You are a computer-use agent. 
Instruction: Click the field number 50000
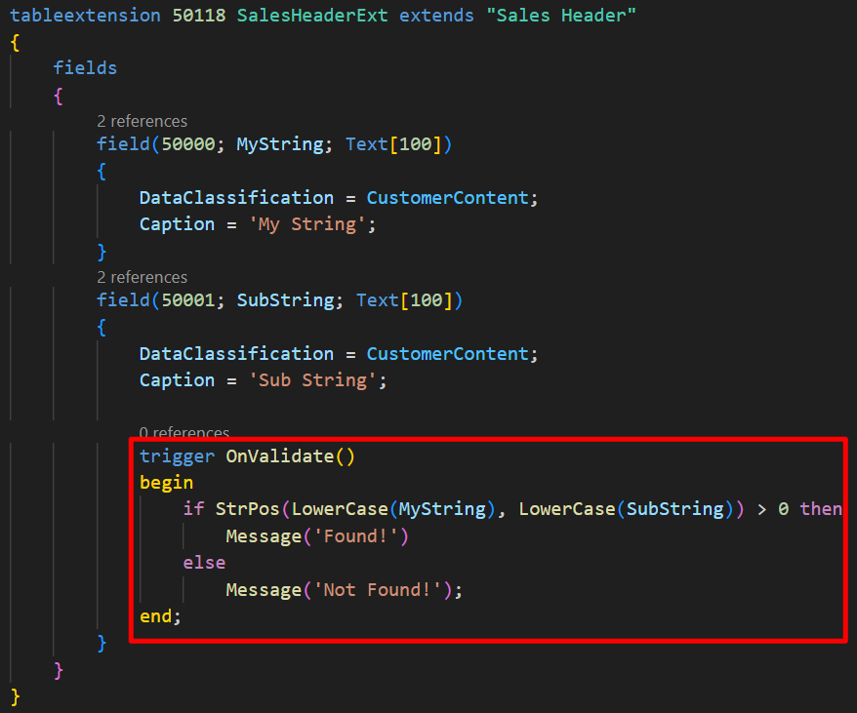[x=188, y=144]
